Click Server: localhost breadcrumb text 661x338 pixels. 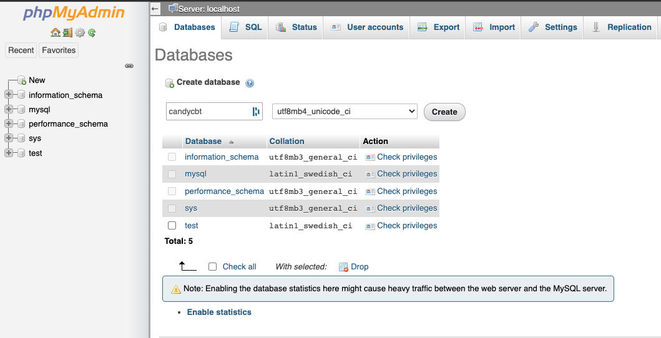point(209,9)
